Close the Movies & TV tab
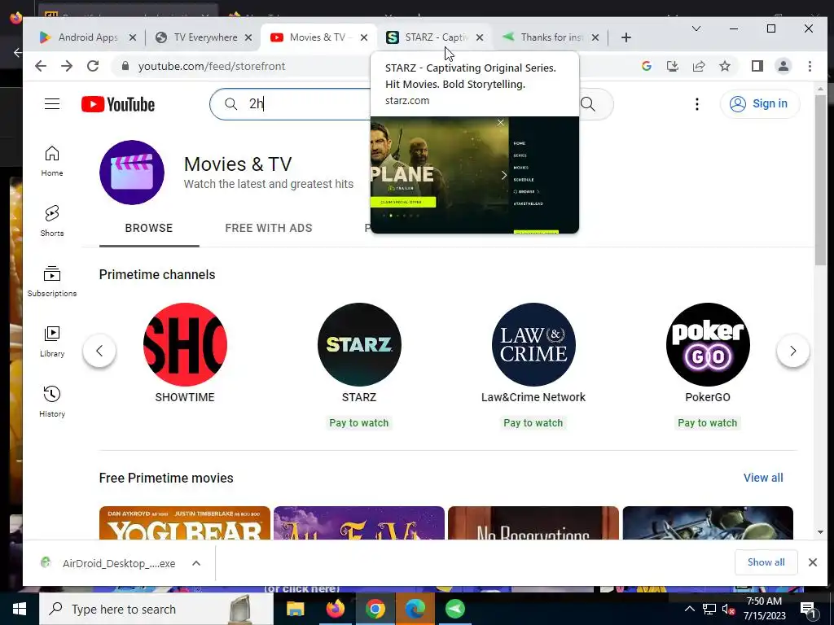Image resolution: width=834 pixels, height=625 pixels. (x=364, y=37)
